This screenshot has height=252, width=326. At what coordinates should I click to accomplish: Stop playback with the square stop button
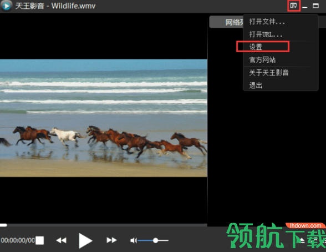click(x=39, y=240)
